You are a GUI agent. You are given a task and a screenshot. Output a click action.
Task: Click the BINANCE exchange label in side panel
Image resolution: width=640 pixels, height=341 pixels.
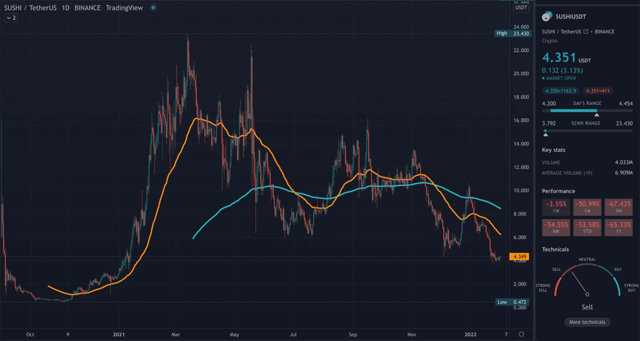pyautogui.click(x=604, y=32)
